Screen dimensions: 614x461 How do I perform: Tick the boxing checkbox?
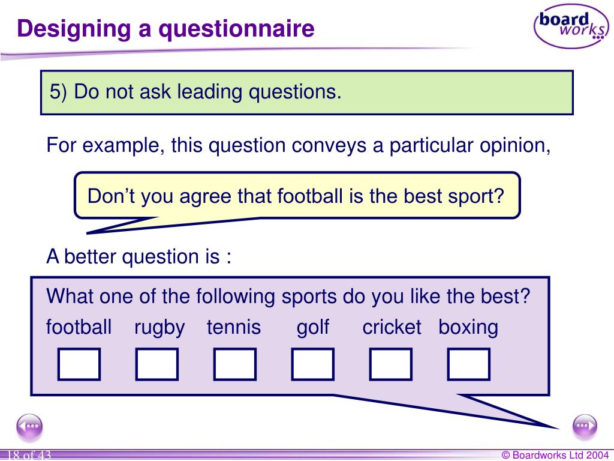[x=469, y=364]
